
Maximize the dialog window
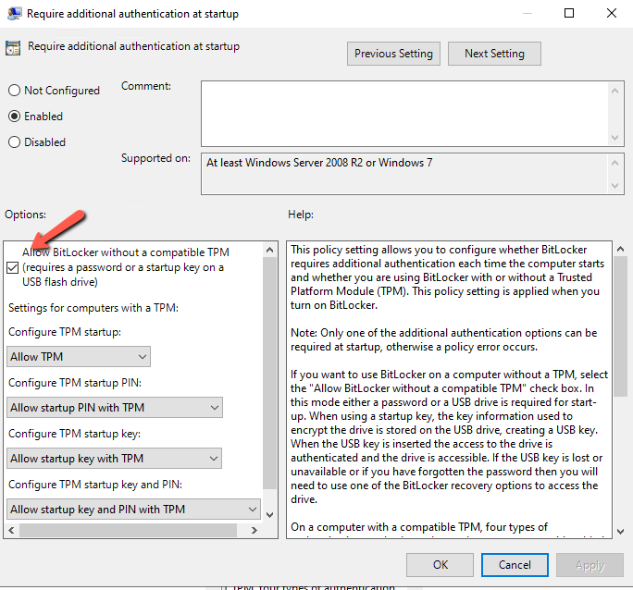[569, 13]
